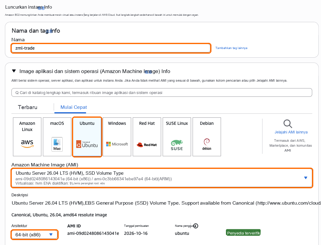Focus the AMI catalog search field

pyautogui.click(x=162, y=92)
